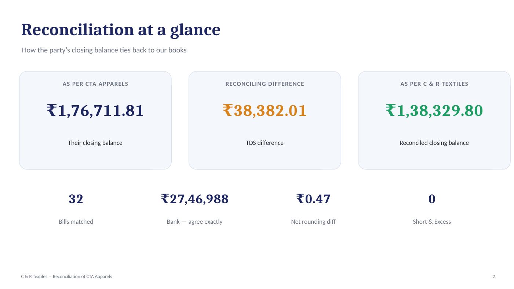Select the Bank — agree exactly label
The image size is (514, 289).
pyautogui.click(x=194, y=222)
